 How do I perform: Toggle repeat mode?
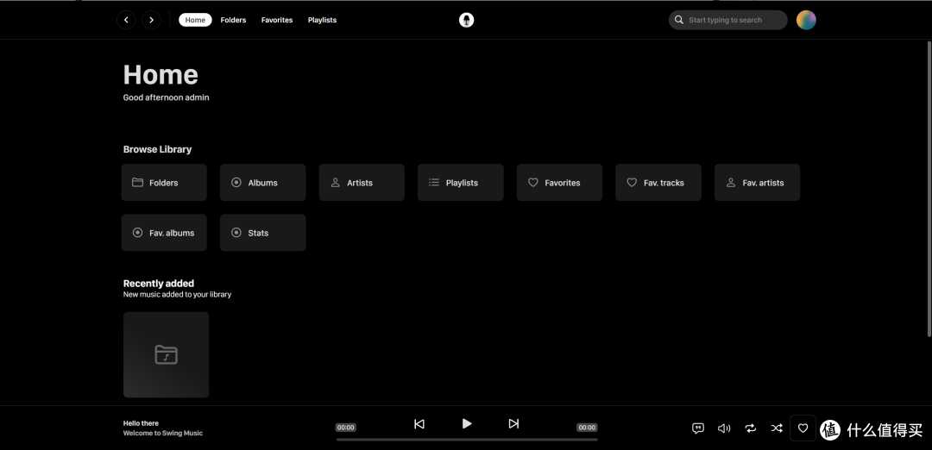pos(751,428)
